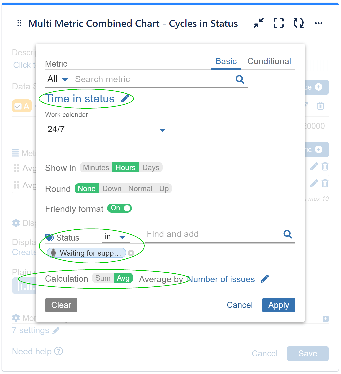Screen dimensions: 341x374
Task: Open the Work calendar 24/7 dropdown
Action: point(162,130)
